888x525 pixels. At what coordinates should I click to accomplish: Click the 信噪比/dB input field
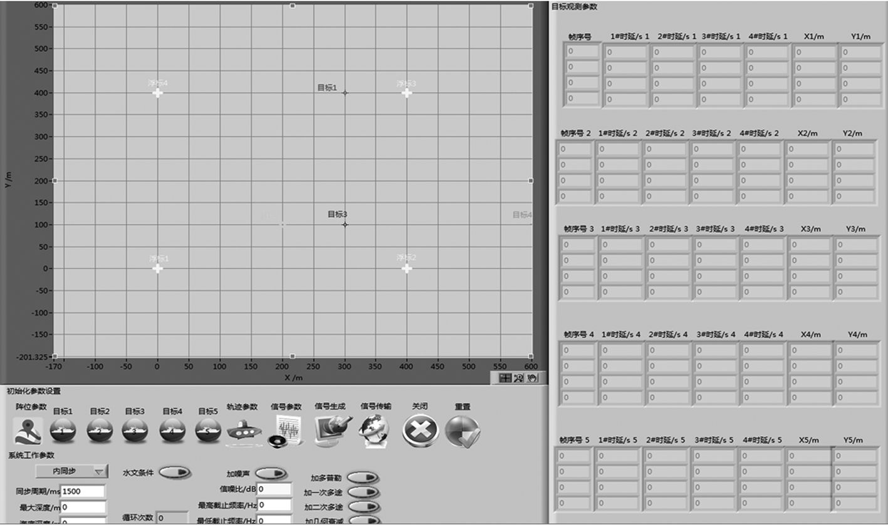pos(274,489)
